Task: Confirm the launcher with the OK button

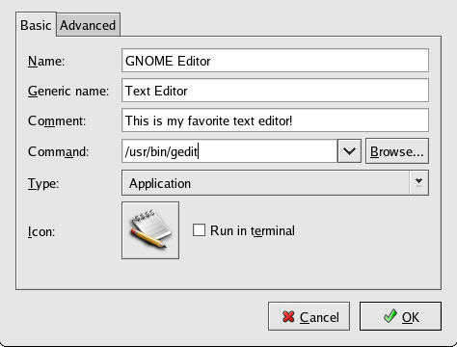Action: click(400, 316)
